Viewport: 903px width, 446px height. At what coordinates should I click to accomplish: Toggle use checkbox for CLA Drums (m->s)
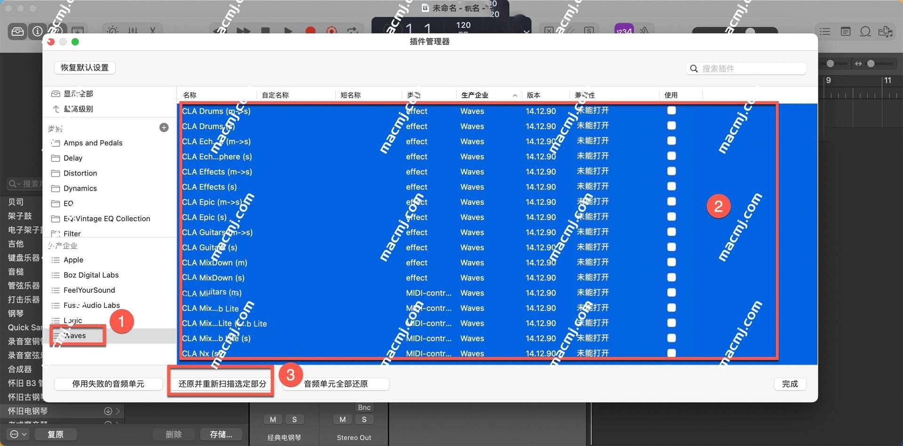tap(672, 111)
